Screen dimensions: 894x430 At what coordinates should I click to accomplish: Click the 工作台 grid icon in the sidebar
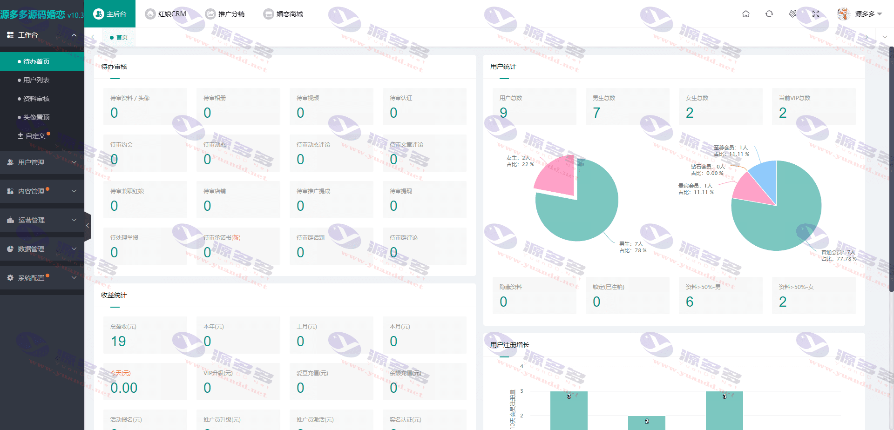(10, 35)
